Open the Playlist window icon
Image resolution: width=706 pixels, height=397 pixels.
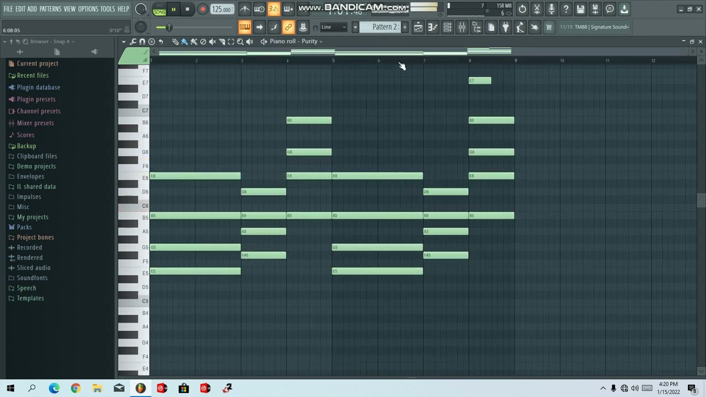coord(418,27)
